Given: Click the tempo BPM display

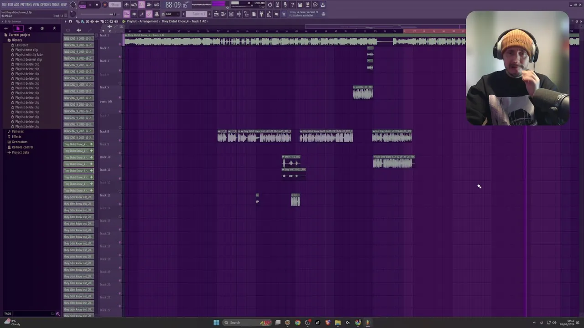Looking at the screenshot, I should [115, 5].
